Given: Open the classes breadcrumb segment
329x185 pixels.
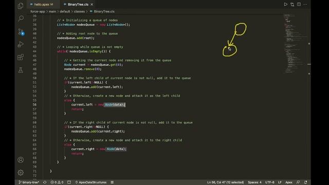Looking at the screenshot, I should pyautogui.click(x=79, y=11).
